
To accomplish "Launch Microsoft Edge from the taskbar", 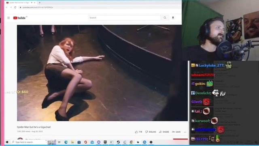I will (66, 142).
